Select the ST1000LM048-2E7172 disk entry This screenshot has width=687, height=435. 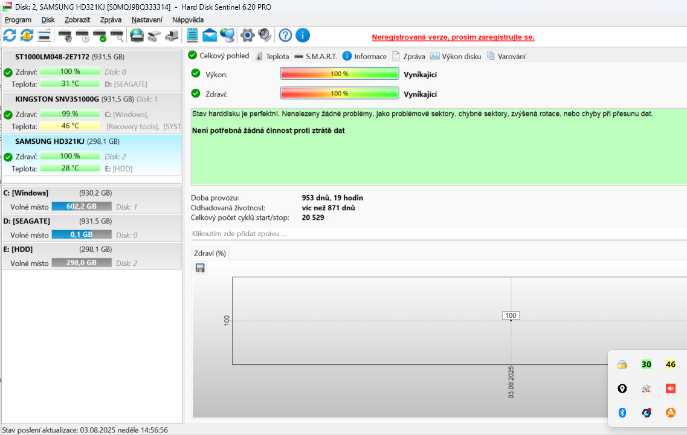[x=52, y=57]
